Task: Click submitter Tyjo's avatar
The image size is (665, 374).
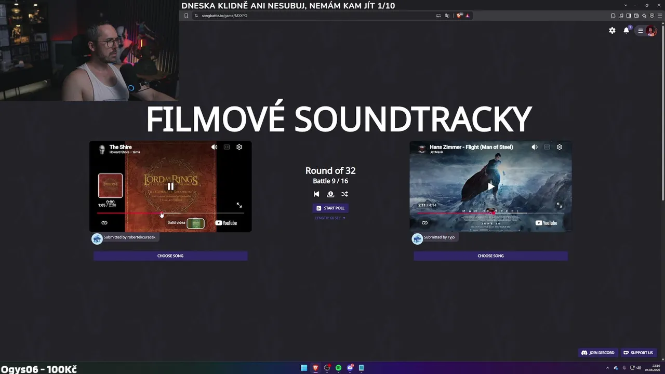Action: click(417, 238)
